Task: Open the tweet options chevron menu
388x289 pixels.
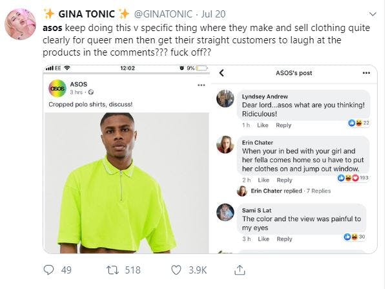Action: coord(373,14)
